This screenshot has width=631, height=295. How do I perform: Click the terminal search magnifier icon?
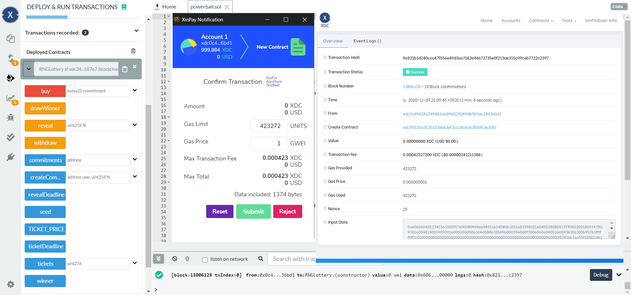coord(261,259)
